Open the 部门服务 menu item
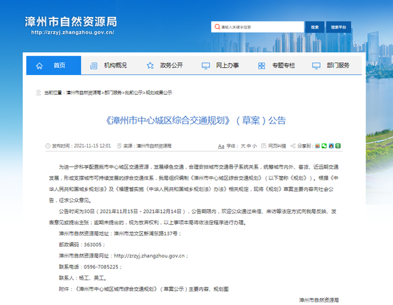Viewport: 393px width, 305px height. [x=338, y=65]
